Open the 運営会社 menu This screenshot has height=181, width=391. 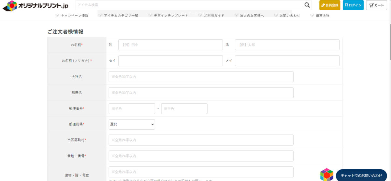click(x=320, y=16)
